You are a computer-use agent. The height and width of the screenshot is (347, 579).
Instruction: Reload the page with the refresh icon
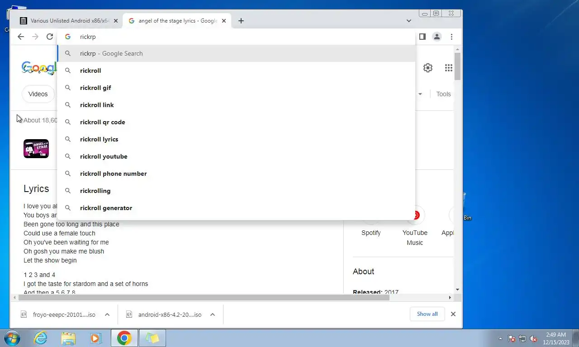click(x=50, y=37)
